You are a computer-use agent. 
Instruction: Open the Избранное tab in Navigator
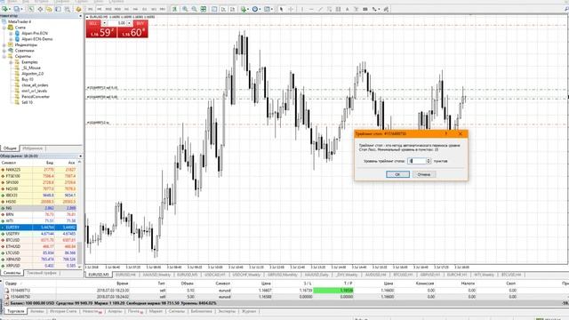33,148
